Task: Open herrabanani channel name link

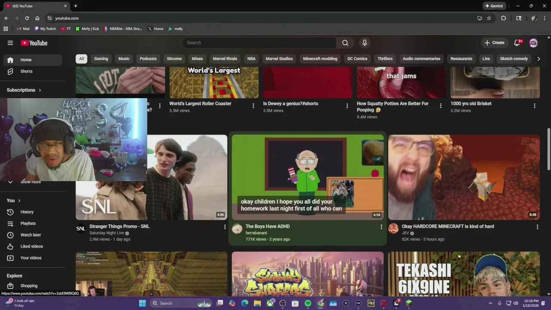Action: pos(256,233)
